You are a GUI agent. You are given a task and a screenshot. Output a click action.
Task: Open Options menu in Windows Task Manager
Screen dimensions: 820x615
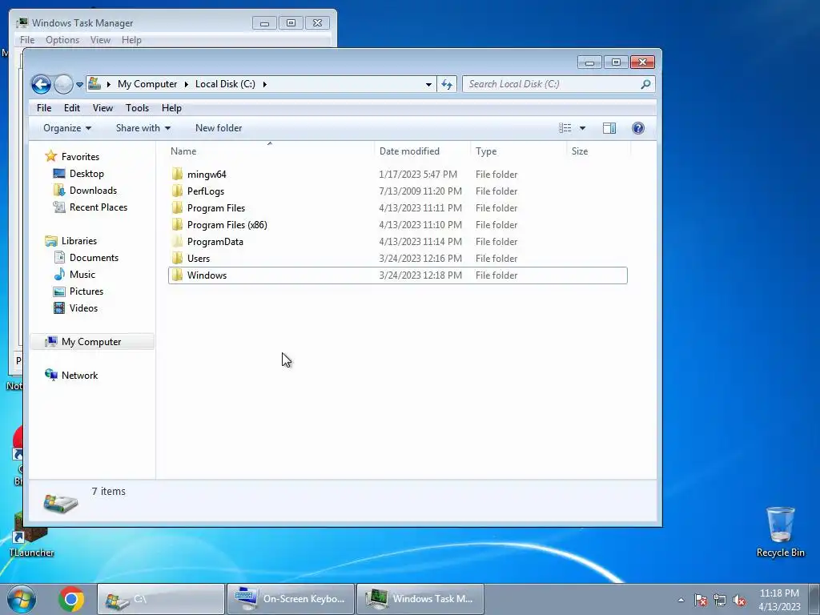coord(62,40)
